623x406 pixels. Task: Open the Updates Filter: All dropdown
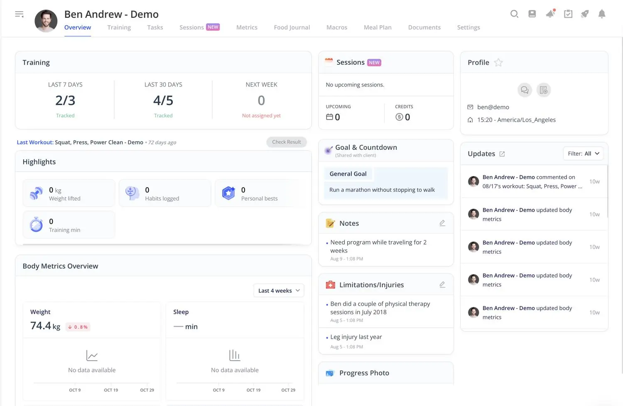click(x=583, y=154)
